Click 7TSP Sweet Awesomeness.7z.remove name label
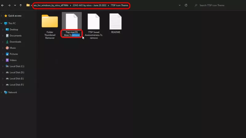Screen dimensions: 246x138 tap(94, 35)
